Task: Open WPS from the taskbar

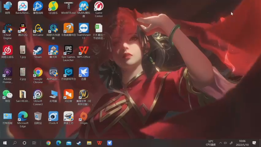Action: (x=100, y=143)
